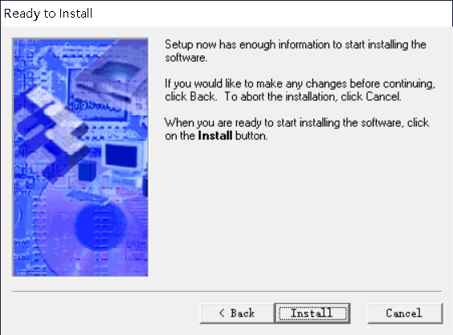This screenshot has width=453, height=335.
Task: Click the 'click Back' text in the second paragraph
Action: pyautogui.click(x=191, y=97)
